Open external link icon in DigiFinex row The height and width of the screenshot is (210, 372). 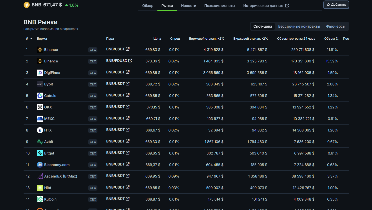coord(128,72)
